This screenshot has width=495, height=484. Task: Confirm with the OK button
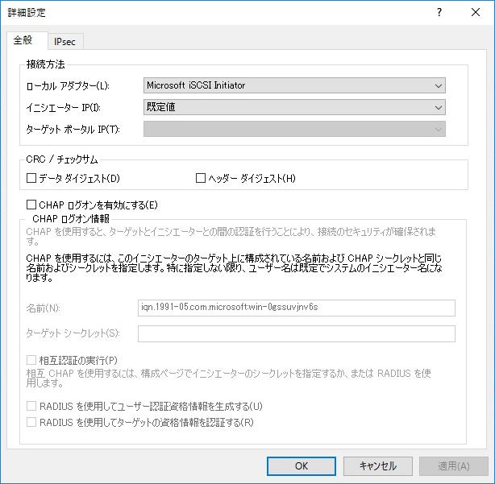(302, 466)
